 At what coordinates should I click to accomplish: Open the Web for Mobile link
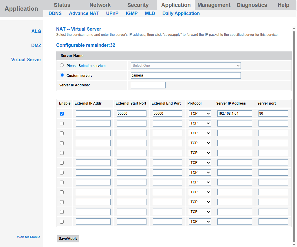point(29,237)
